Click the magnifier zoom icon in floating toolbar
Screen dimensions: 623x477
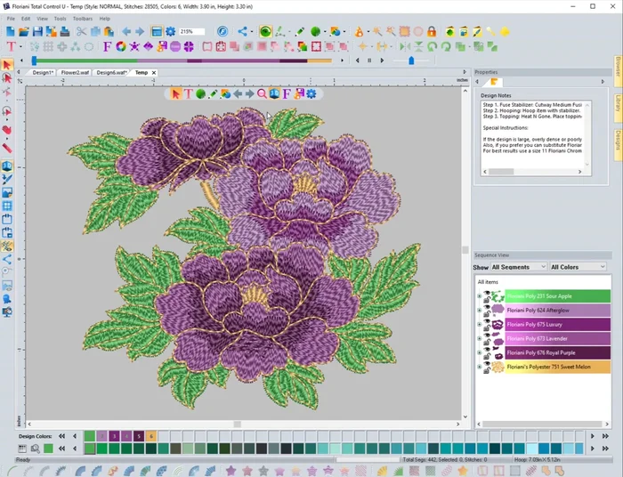point(262,93)
